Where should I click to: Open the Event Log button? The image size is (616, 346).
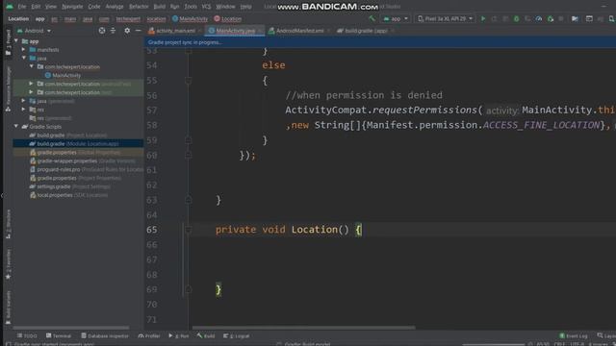[x=574, y=335]
